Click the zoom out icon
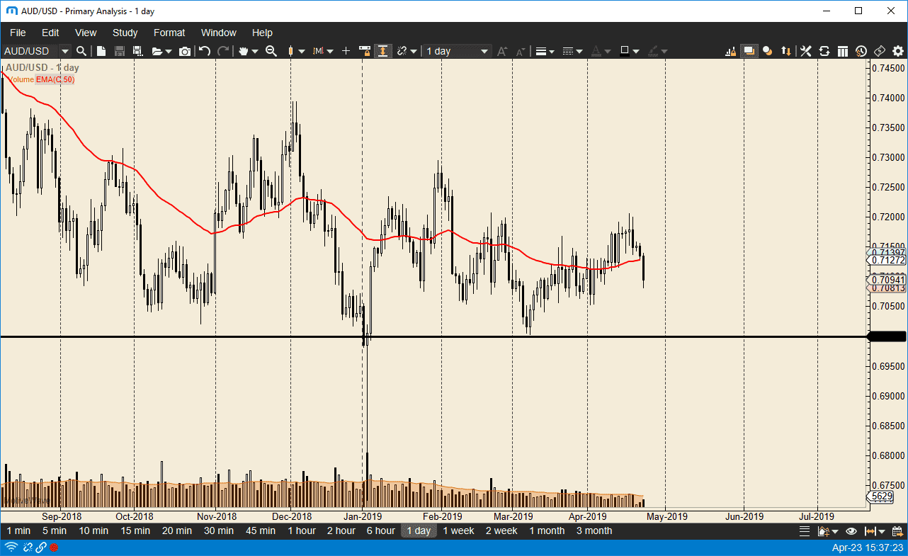Viewport: 908px width, 556px height. click(x=271, y=51)
